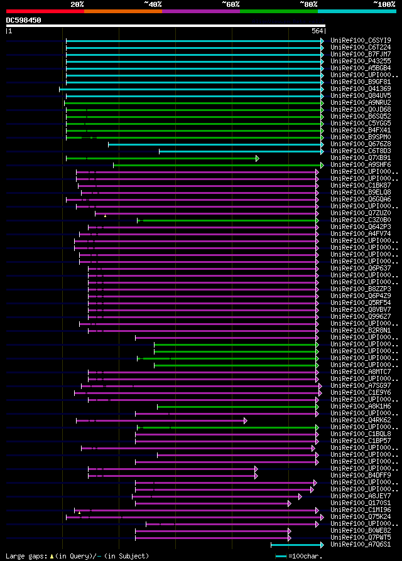This screenshot has height=561, width=402.
Task: Click the red 20% legend color segment
Action: (x=45, y=11)
